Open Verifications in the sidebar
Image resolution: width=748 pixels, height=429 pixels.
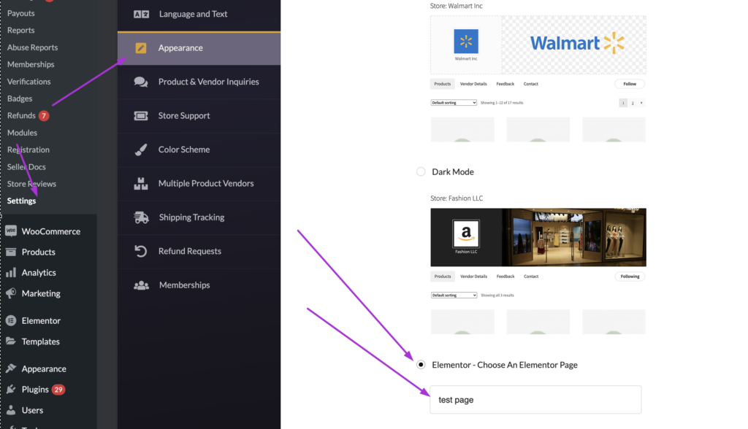(x=28, y=82)
